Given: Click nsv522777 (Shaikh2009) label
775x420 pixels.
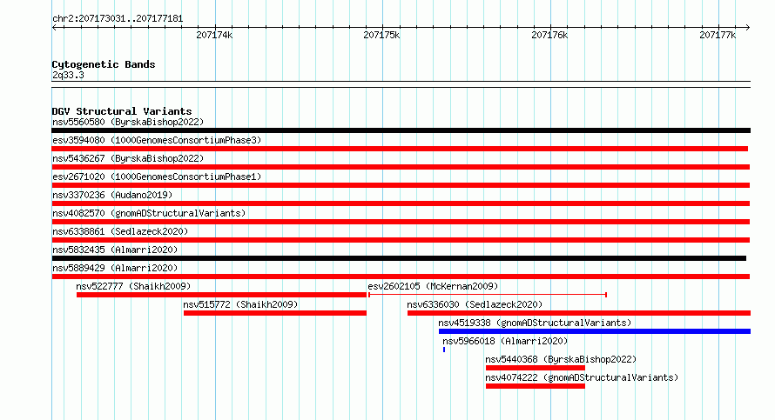Looking at the screenshot, I should [133, 286].
